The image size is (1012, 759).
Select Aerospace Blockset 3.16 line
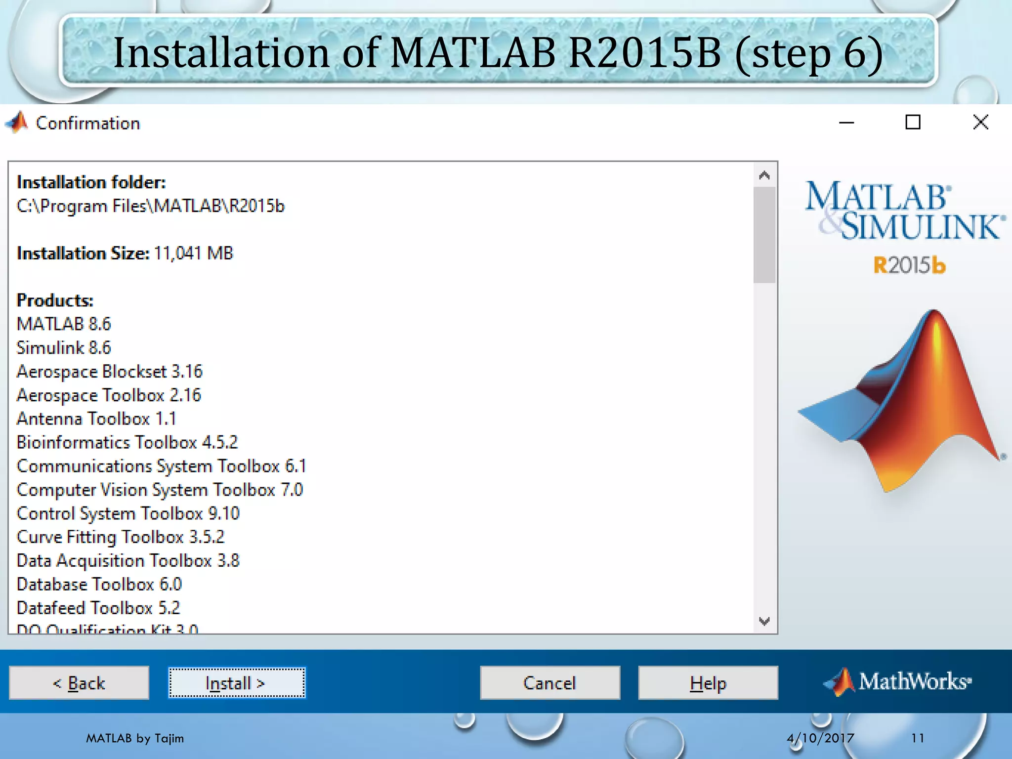point(110,372)
